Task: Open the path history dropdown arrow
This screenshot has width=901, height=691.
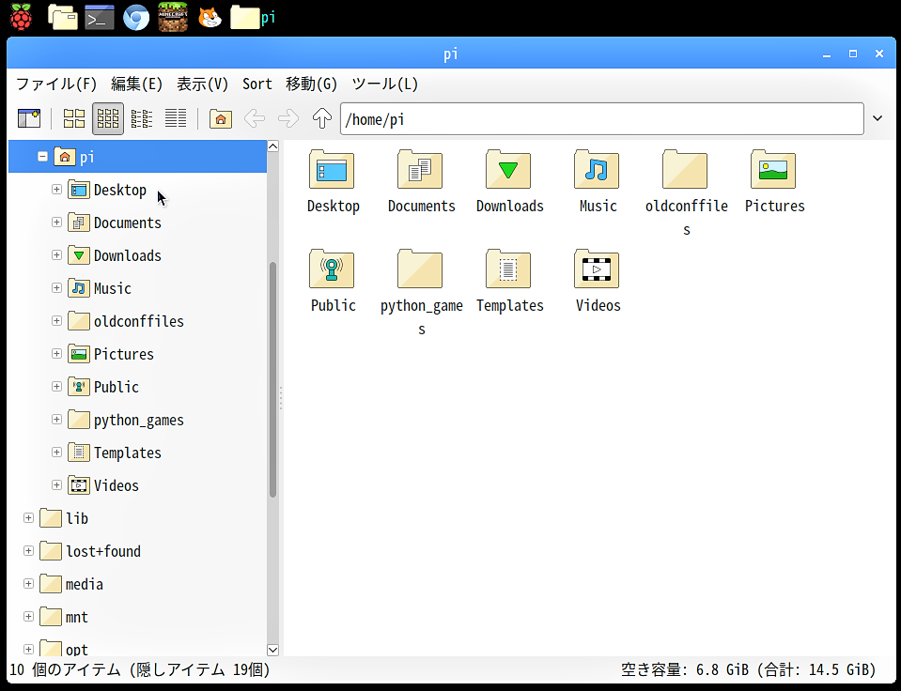Action: tap(878, 118)
